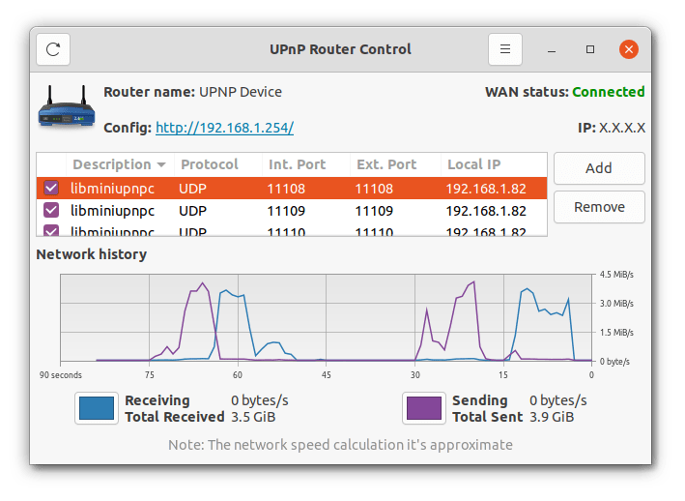The height and width of the screenshot is (501, 685).
Task: Open the http://192.168.1.254/ config link
Action: coord(224,128)
